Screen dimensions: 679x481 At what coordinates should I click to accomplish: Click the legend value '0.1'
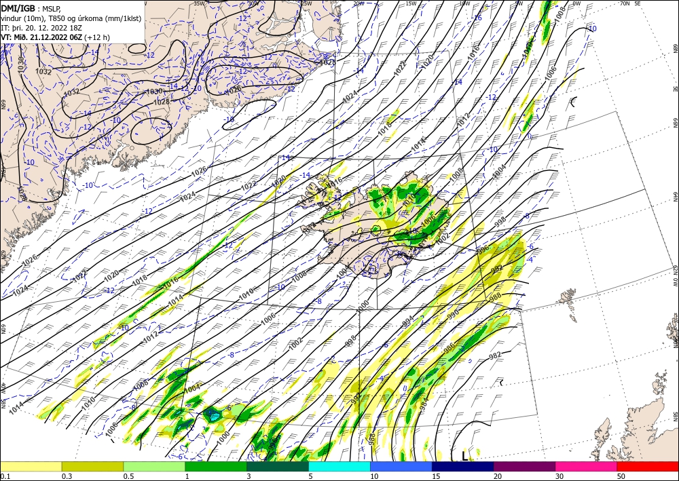pyautogui.click(x=5, y=476)
